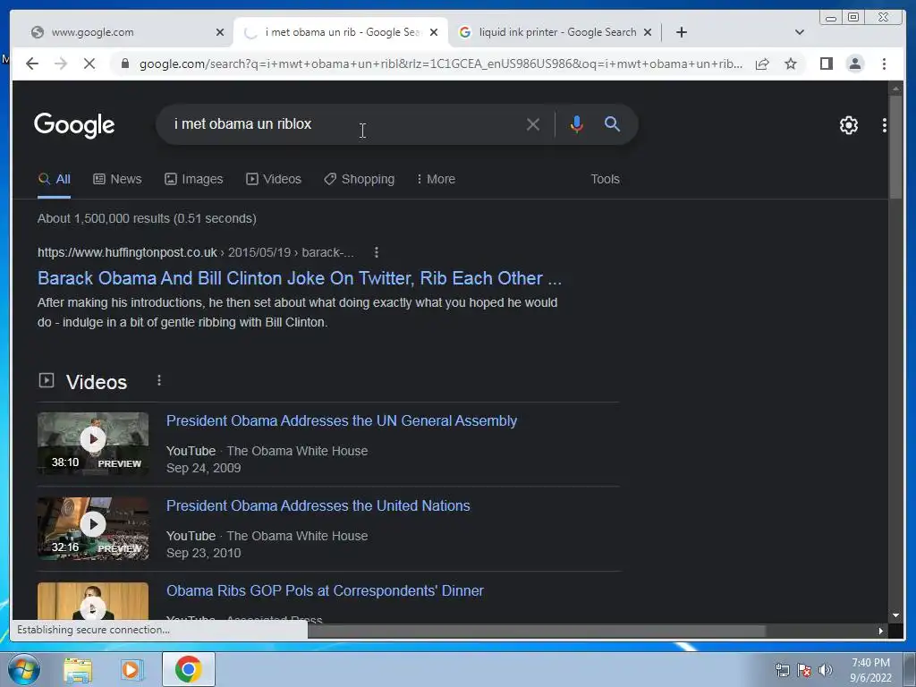Select the 'i met obama un rib' tab
Screen dimensions: 916x687
[x=339, y=32]
